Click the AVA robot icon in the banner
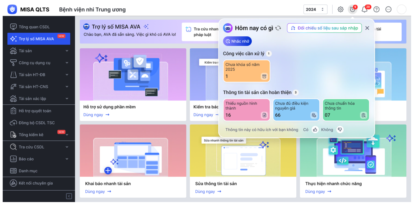 [86, 27]
